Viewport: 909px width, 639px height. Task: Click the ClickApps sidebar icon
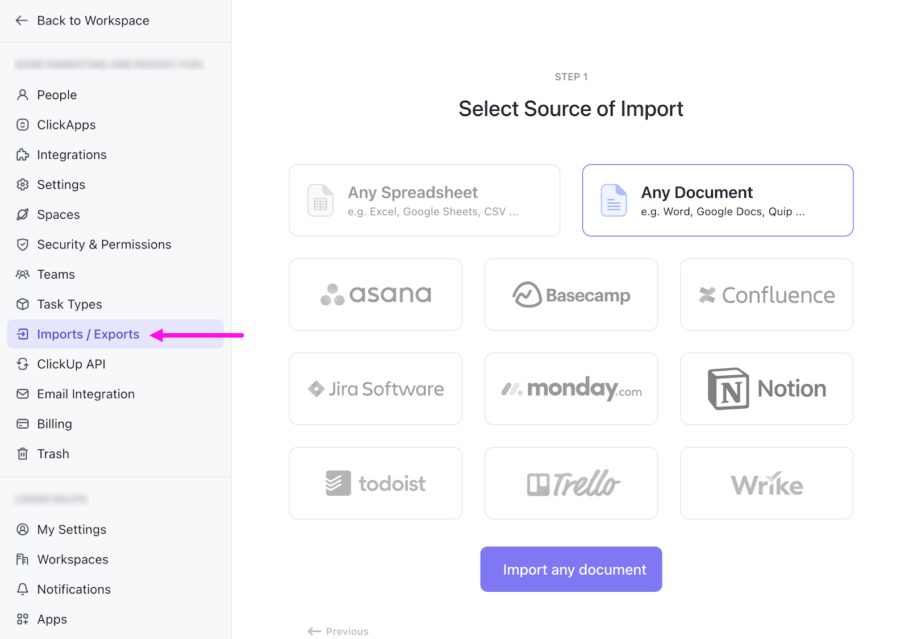pos(23,125)
